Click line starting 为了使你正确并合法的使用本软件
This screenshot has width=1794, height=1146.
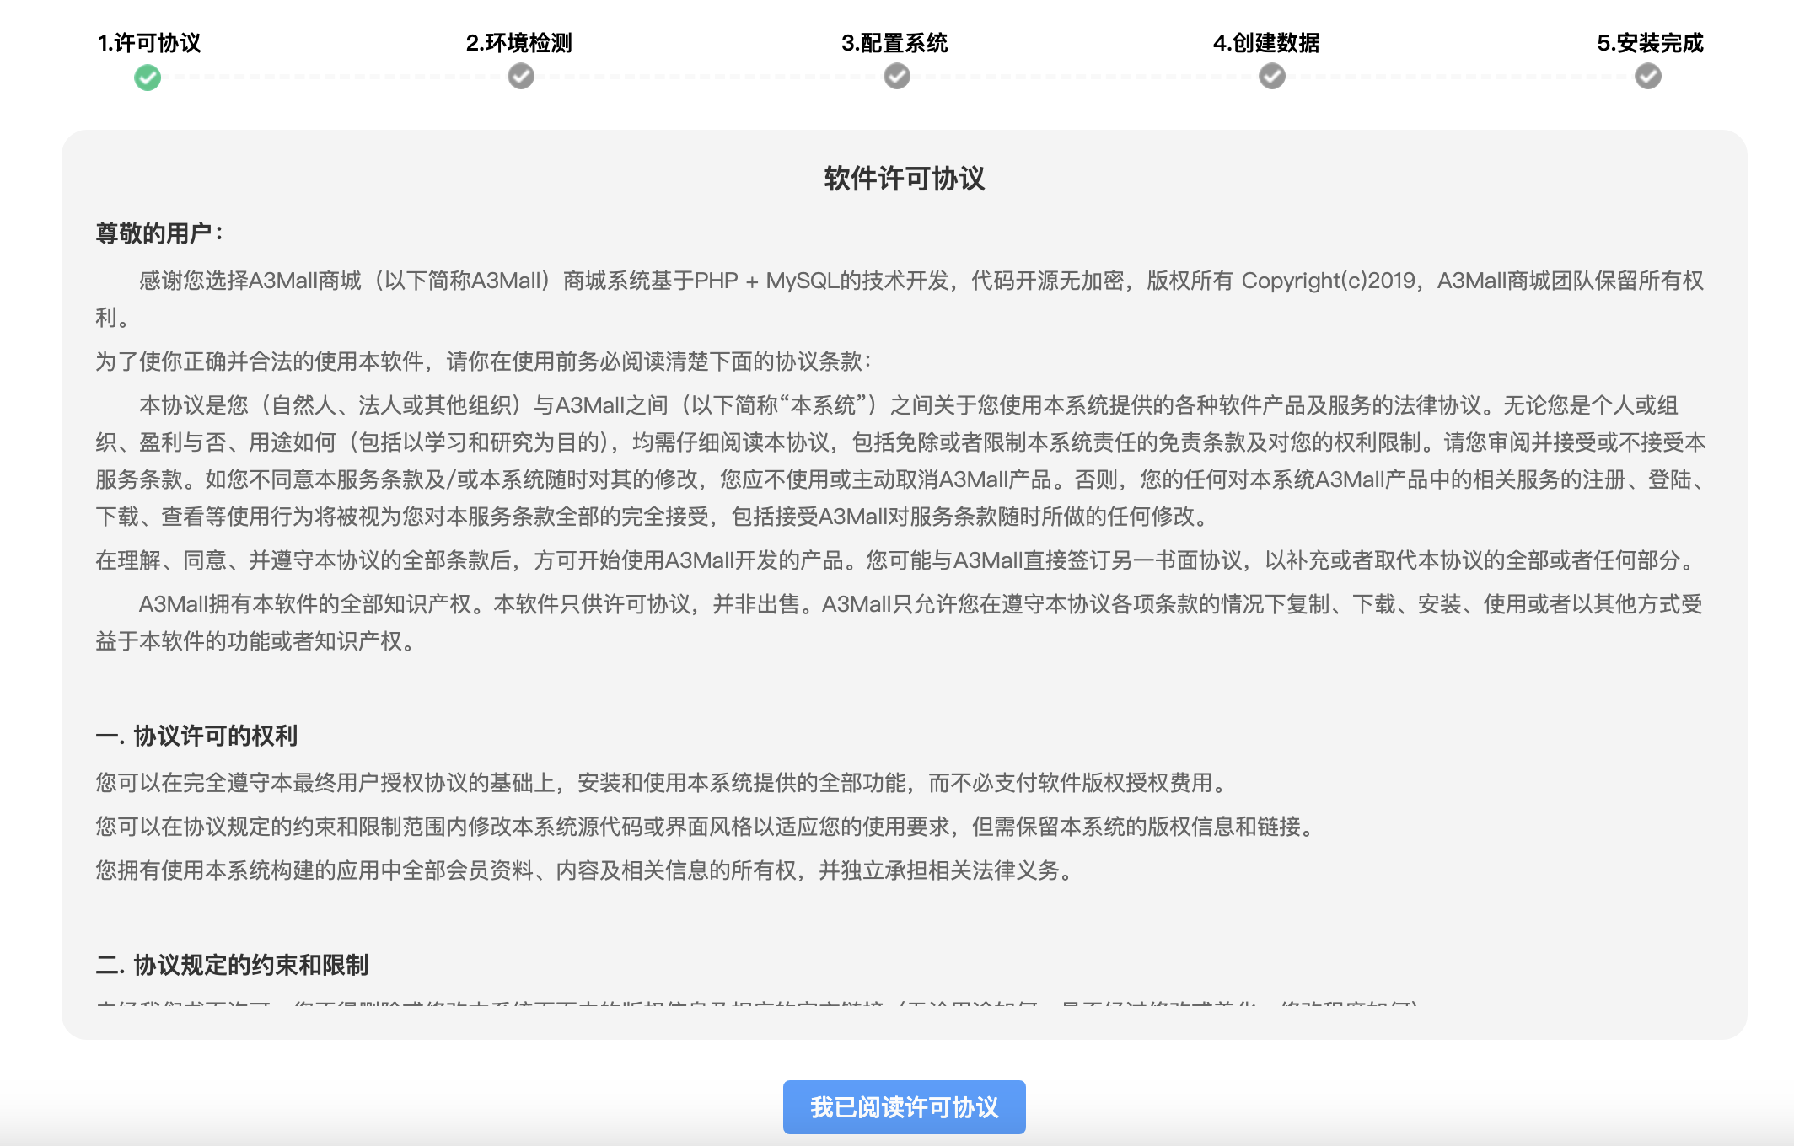[x=483, y=361]
